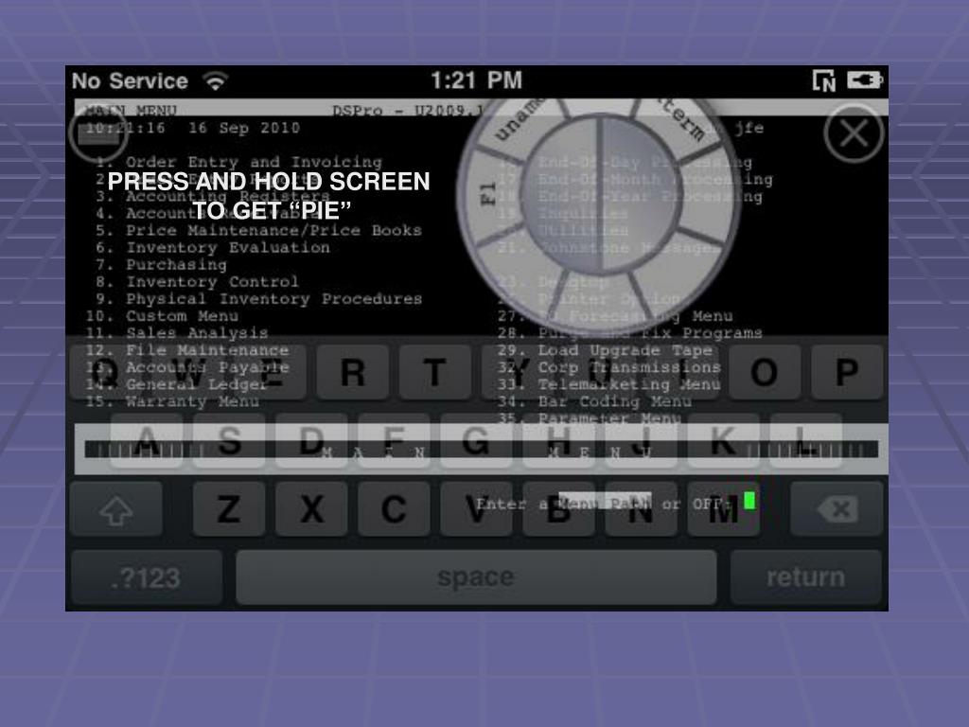Screen dimensions: 969x727
Task: Tap the C key on keyboard
Action: [x=394, y=509]
